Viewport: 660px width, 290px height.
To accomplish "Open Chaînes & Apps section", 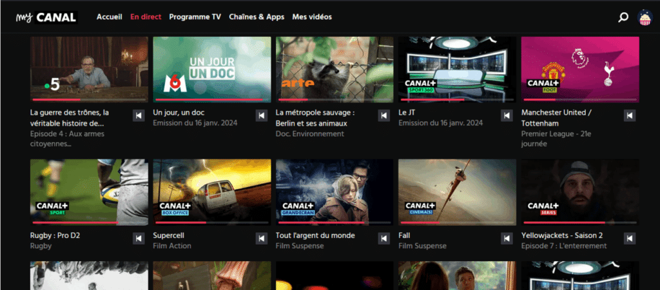I will click(x=257, y=17).
